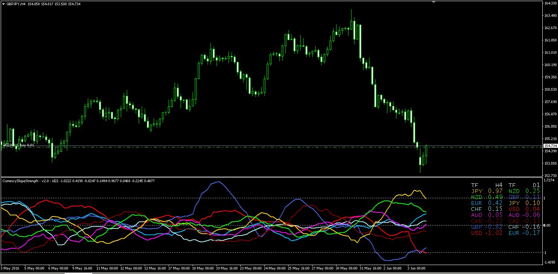
Task: Click the 31 May 16:00 label on the time axis
Action: tap(370, 268)
